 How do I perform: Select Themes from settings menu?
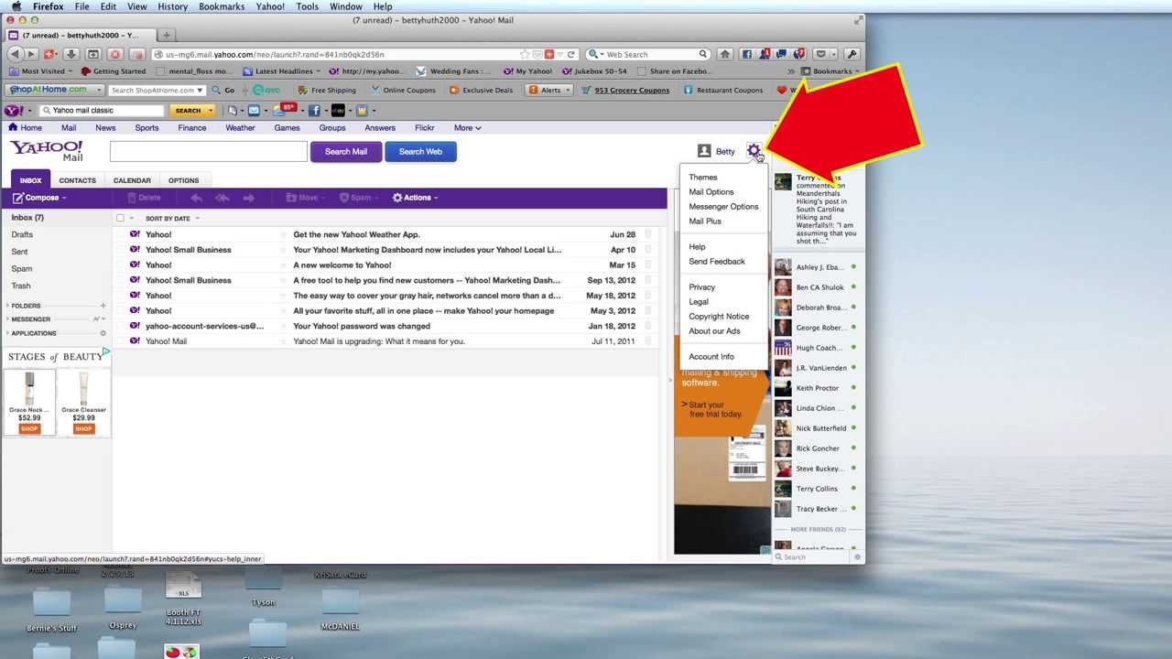click(703, 178)
